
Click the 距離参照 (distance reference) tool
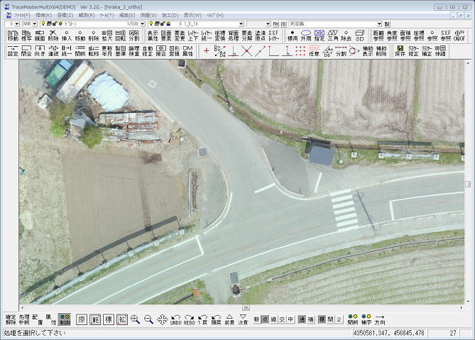[x=378, y=35]
